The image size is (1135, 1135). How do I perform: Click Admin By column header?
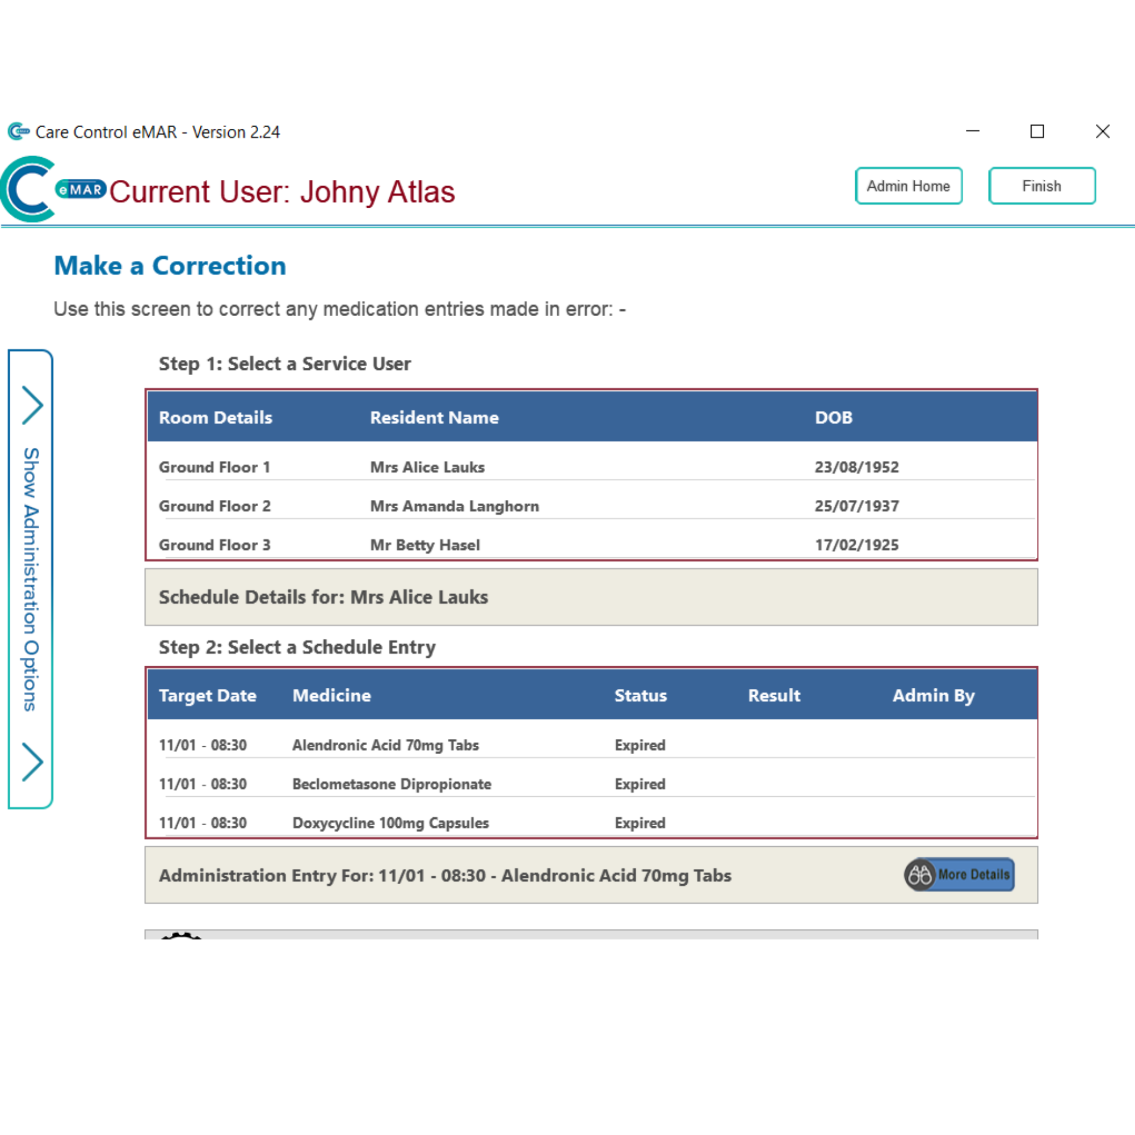point(934,695)
